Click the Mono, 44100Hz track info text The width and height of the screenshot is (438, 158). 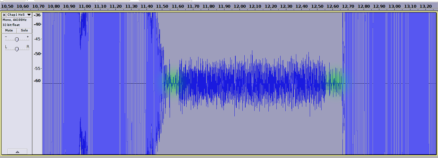pos(14,20)
